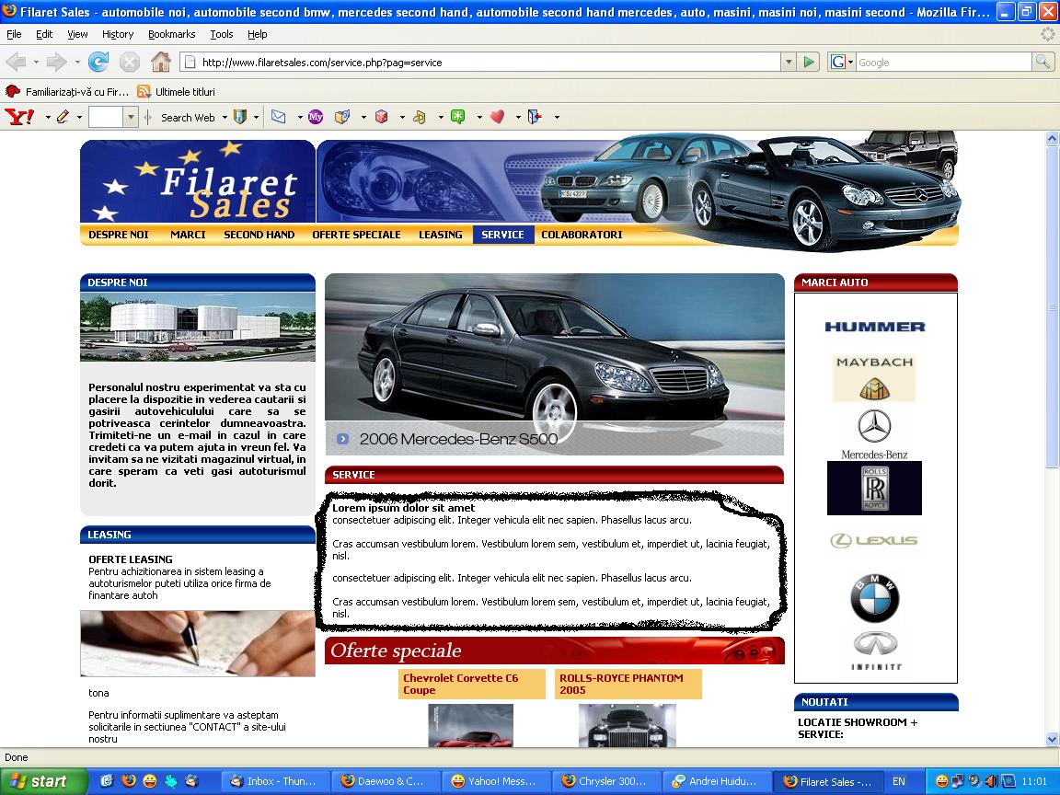Open the Back button history dropdown arrow
This screenshot has width=1060, height=795.
(36, 63)
